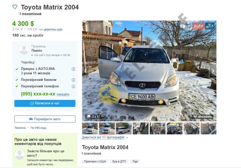This screenshot has width=241, height=168.
Task: Click info icon beside Перевірений банком
Action: 73,80
